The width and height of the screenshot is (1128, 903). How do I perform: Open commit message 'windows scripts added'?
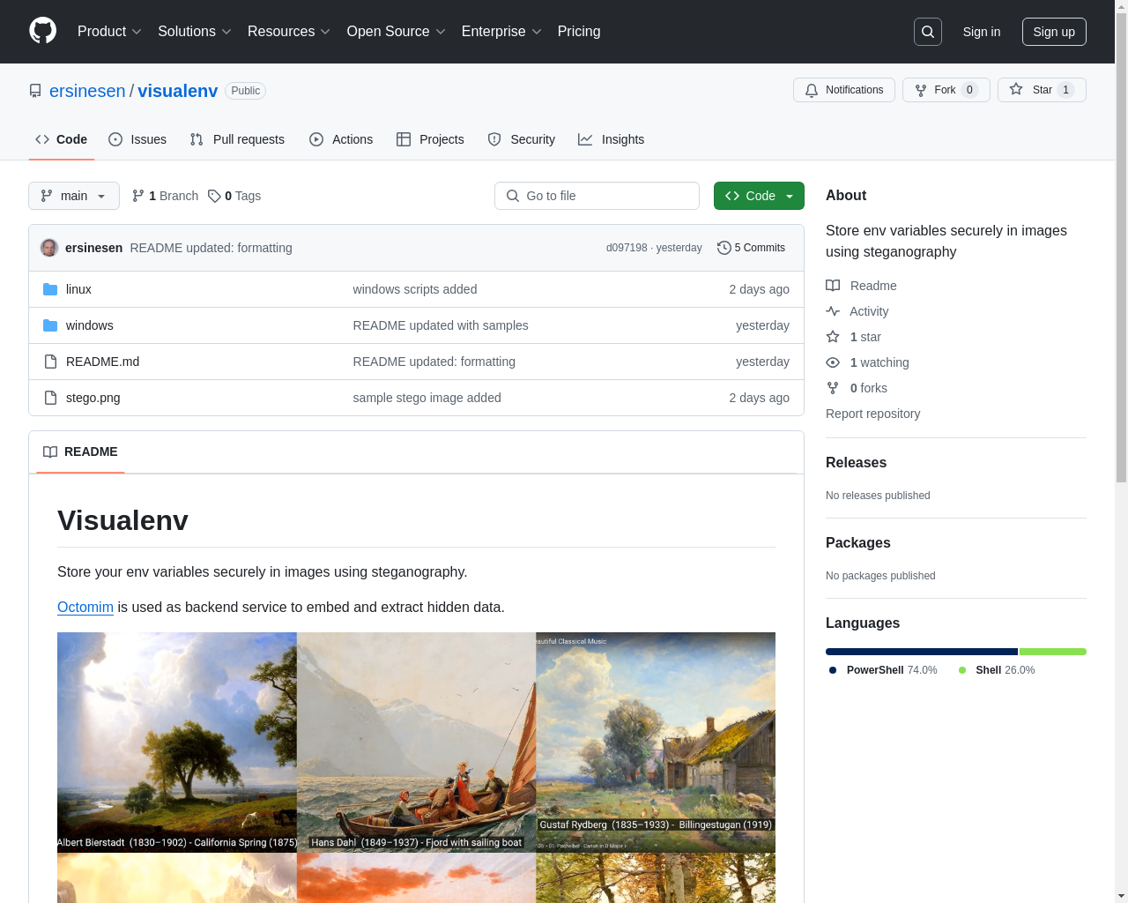point(415,289)
